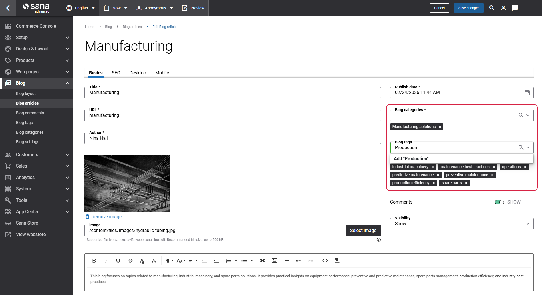Click the Save changes button

[x=469, y=8]
